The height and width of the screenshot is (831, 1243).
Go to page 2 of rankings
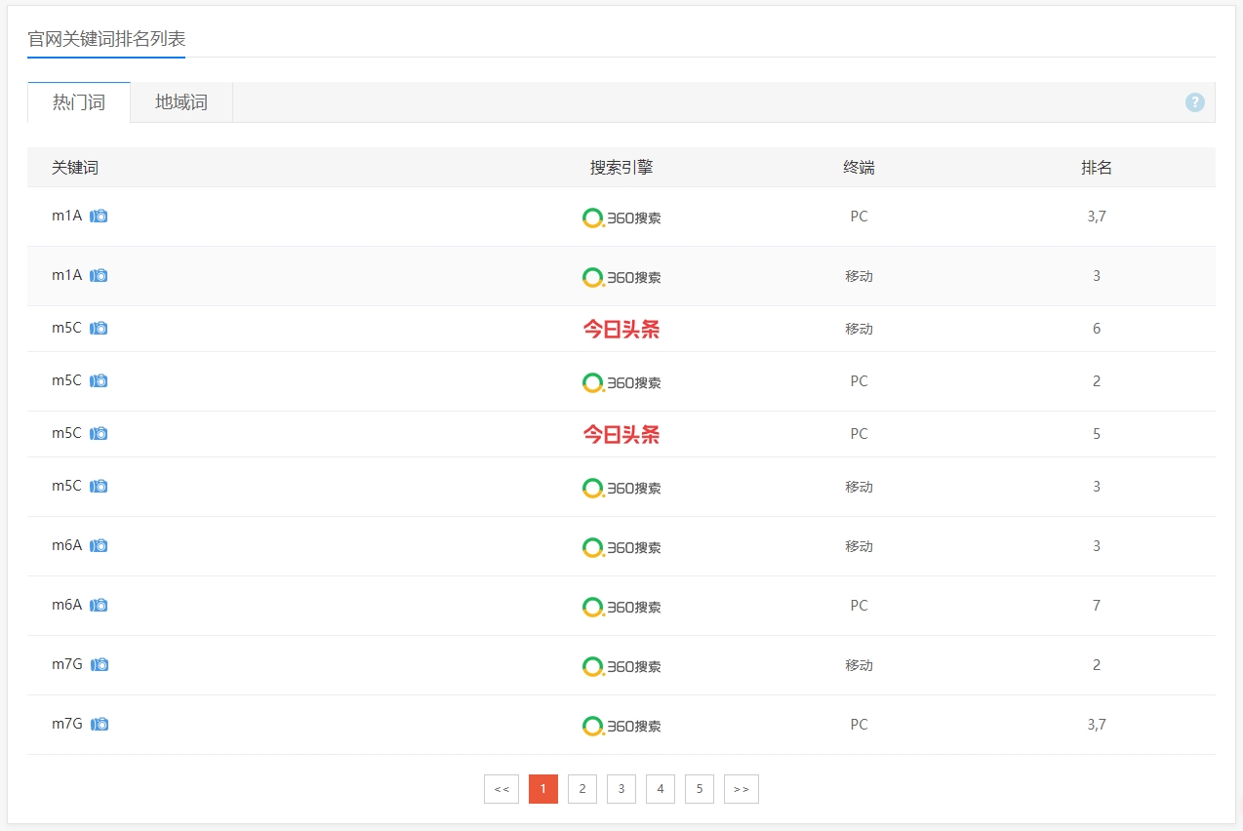pyautogui.click(x=582, y=789)
